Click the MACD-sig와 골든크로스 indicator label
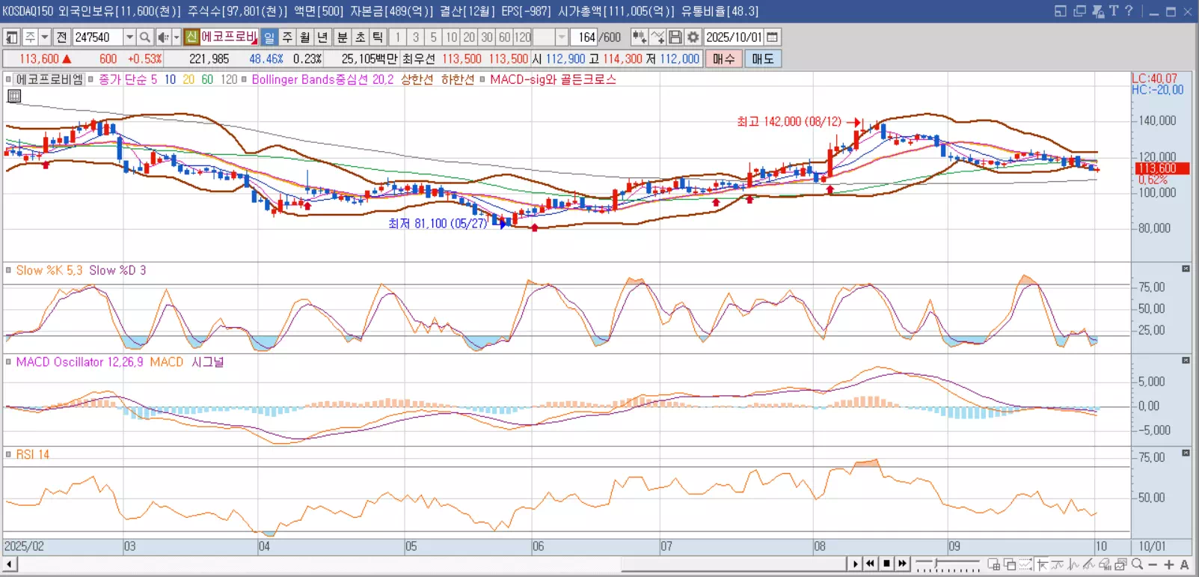 pos(553,79)
